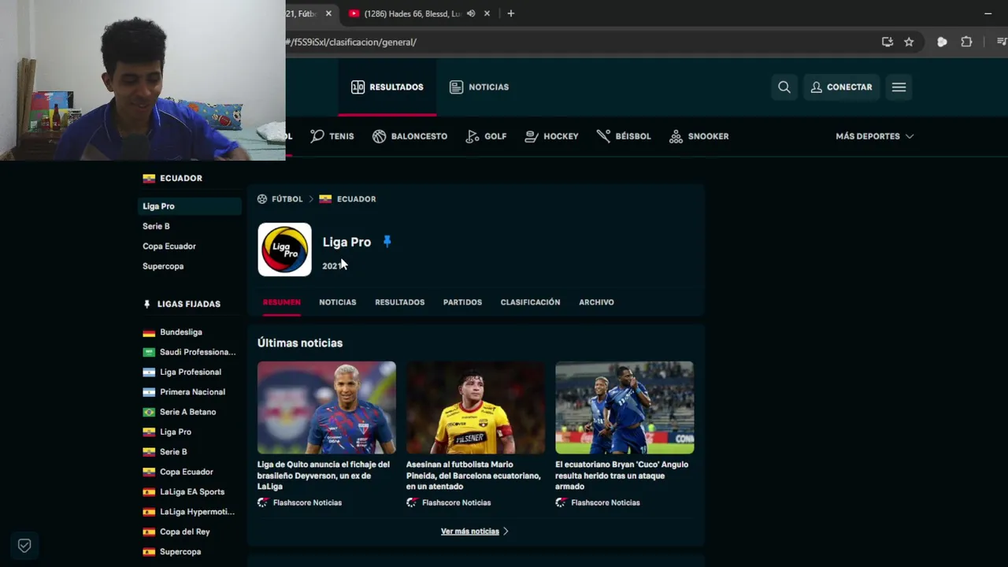Viewport: 1008px width, 567px height.
Task: Read headline about Bryan 'Cuco' Angulo injured
Action: (x=622, y=476)
